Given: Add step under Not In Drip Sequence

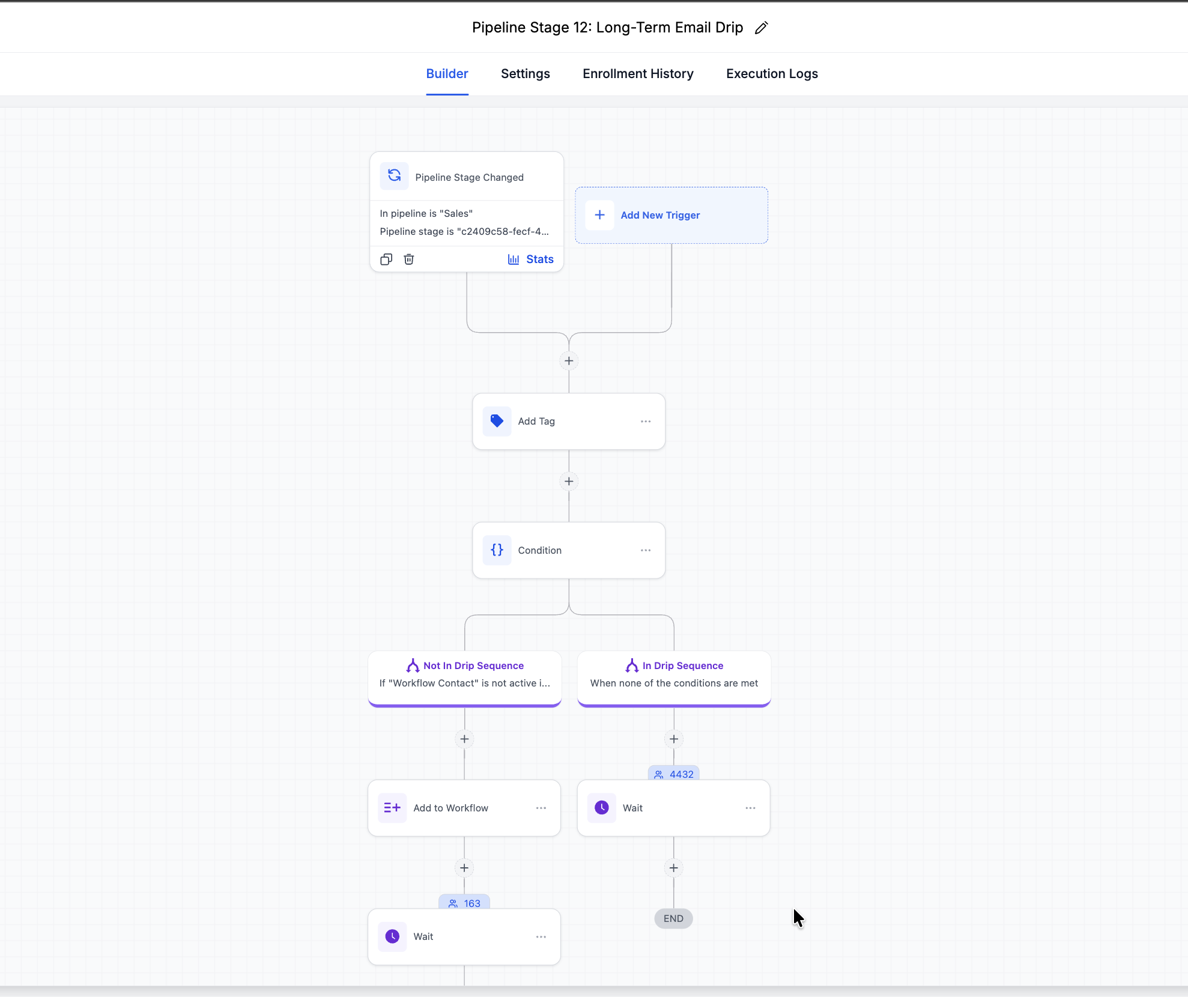Looking at the screenshot, I should [x=464, y=739].
